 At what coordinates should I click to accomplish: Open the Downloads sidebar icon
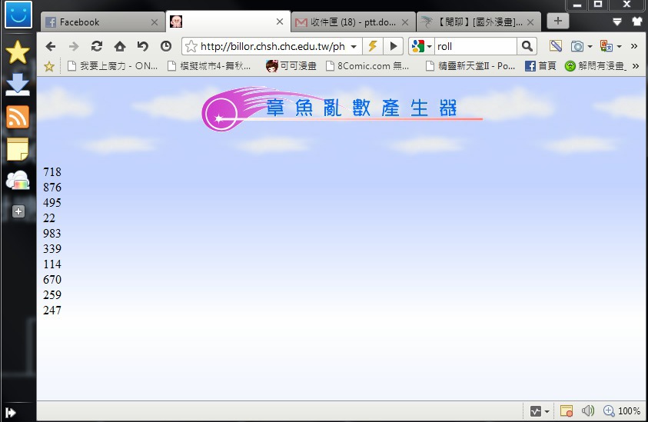pyautogui.click(x=18, y=85)
